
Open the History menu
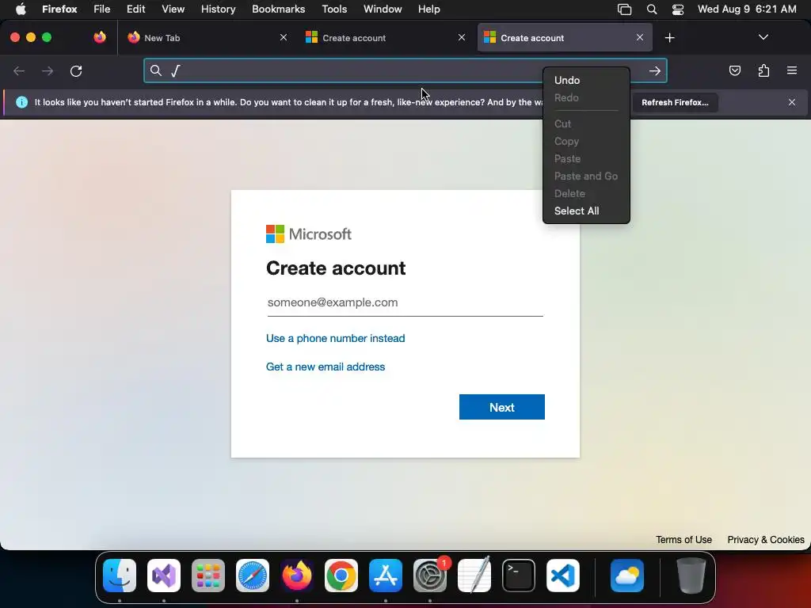pyautogui.click(x=219, y=9)
